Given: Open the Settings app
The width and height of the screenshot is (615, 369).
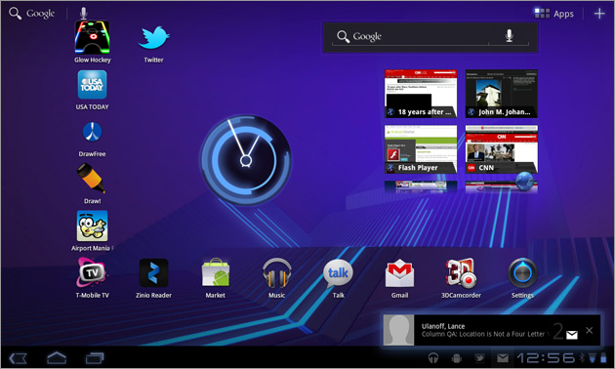Looking at the screenshot, I should coord(522,277).
